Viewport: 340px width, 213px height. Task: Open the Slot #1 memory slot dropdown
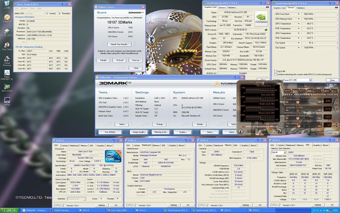285,152
